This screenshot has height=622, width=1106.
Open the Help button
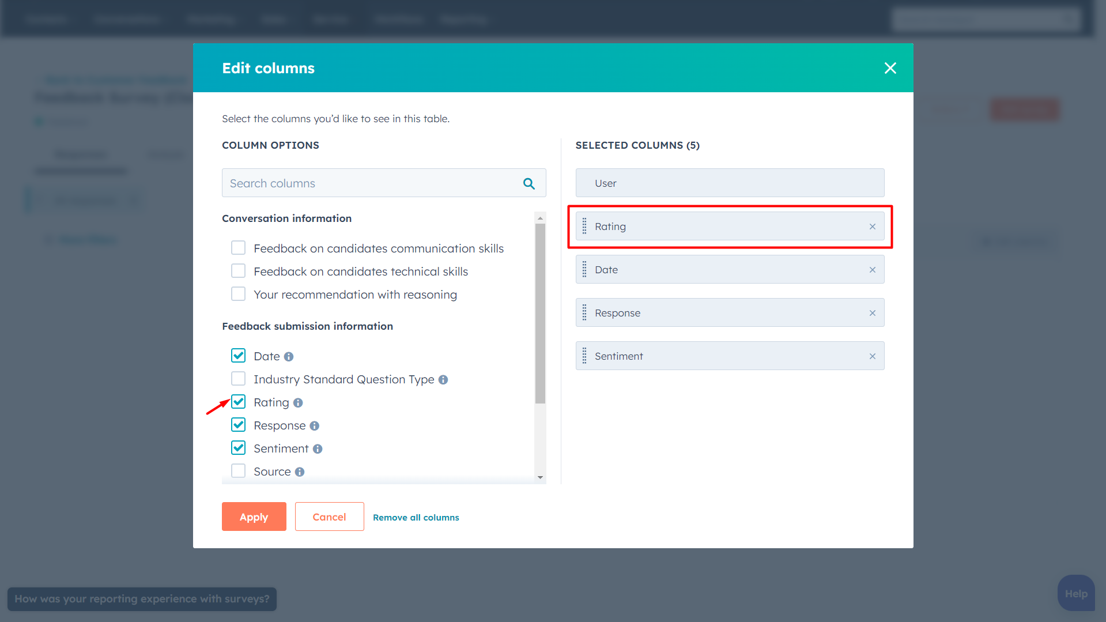click(1075, 593)
